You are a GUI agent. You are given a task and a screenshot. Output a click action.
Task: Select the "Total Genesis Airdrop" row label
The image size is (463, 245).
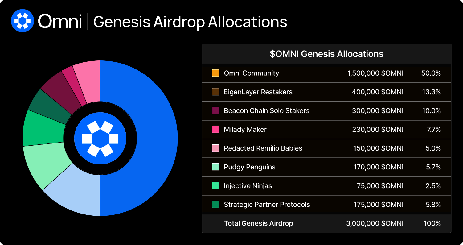point(258,223)
